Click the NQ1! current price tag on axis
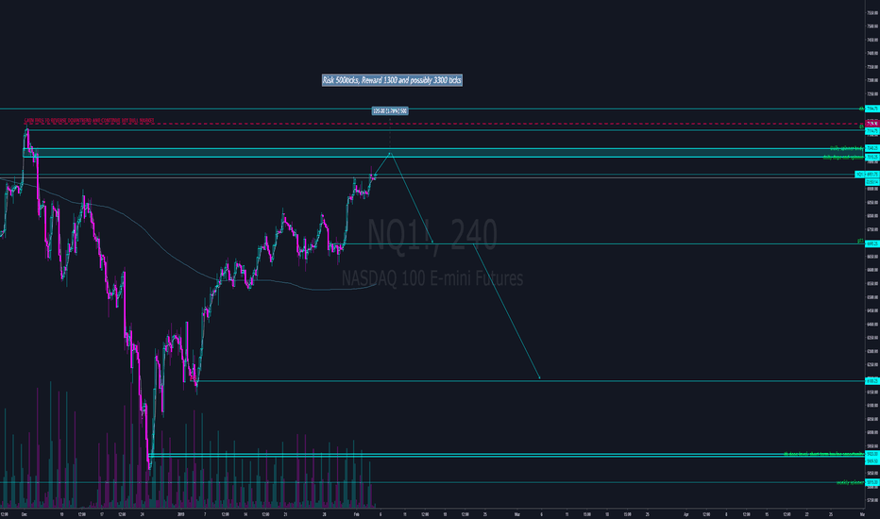Viewport: 880px width, 519px height. pyautogui.click(x=867, y=175)
